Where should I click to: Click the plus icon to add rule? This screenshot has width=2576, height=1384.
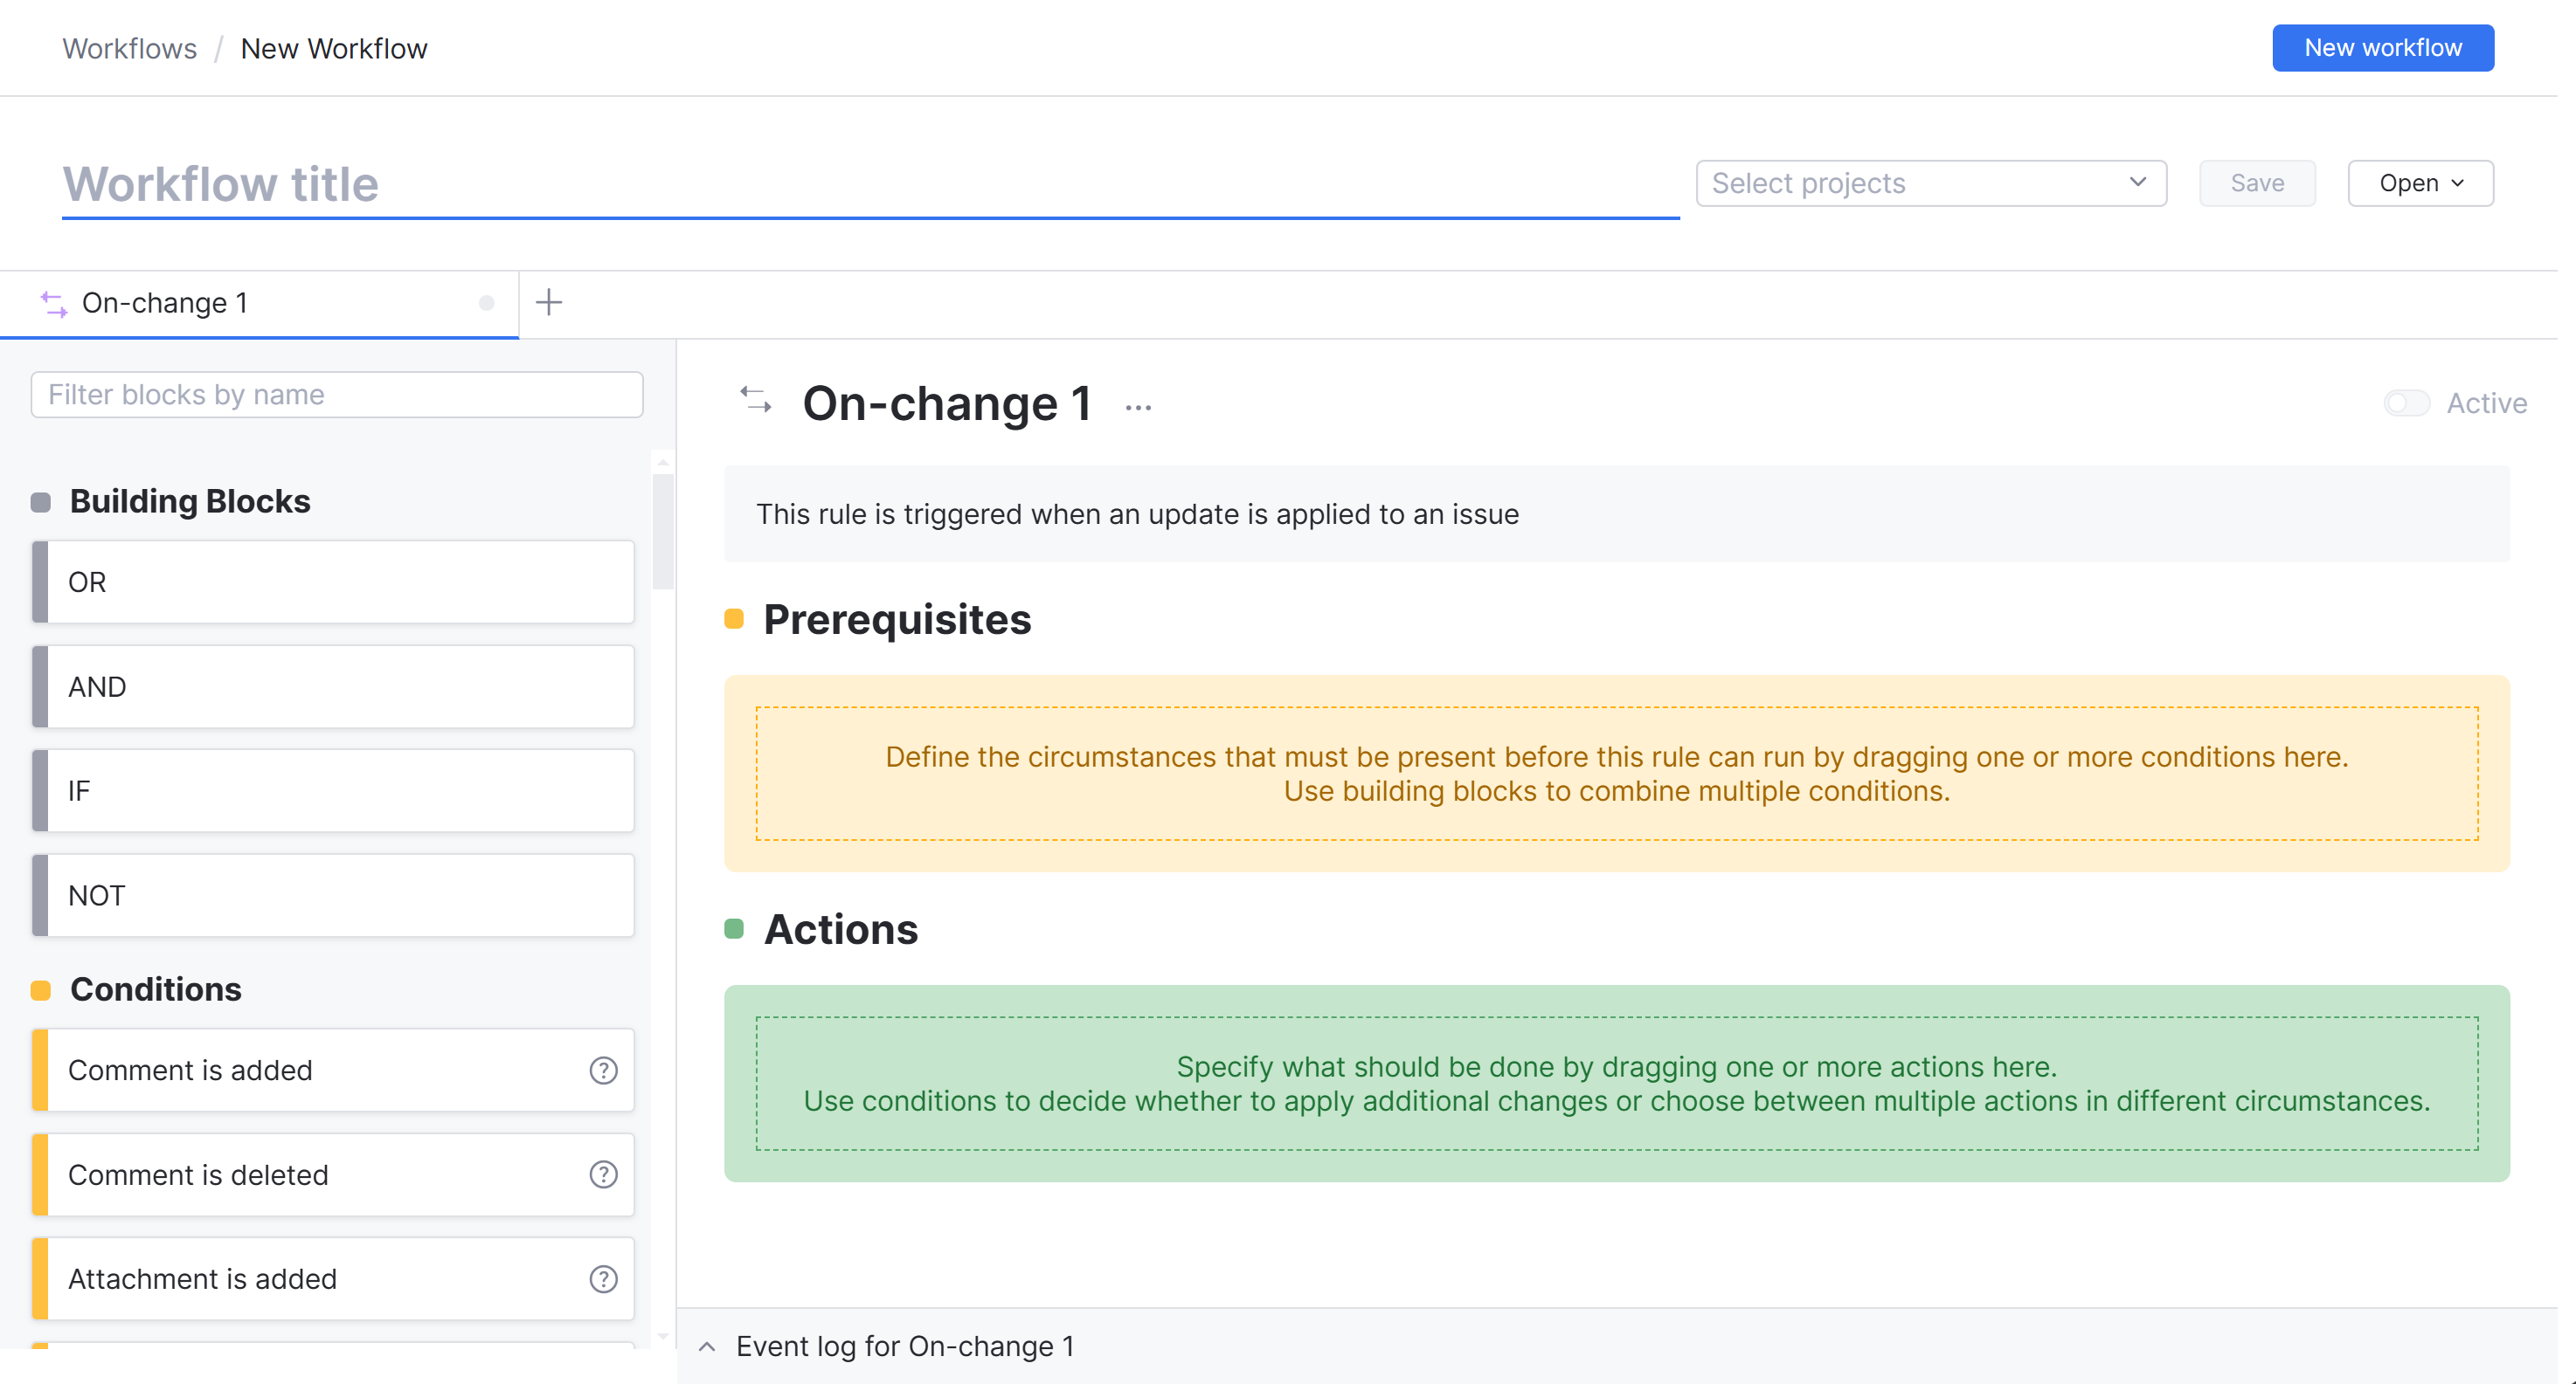click(548, 302)
